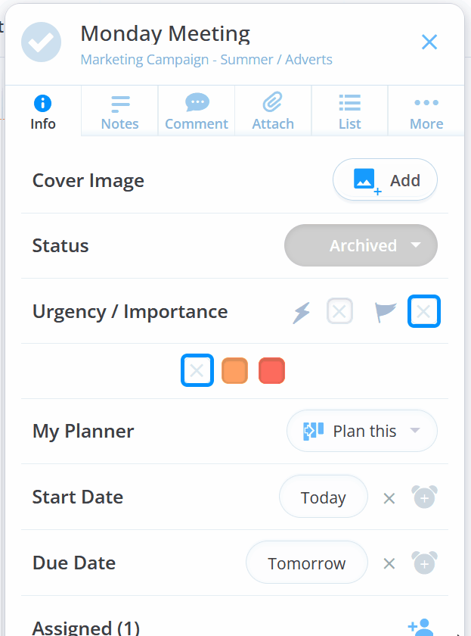The width and height of the screenshot is (471, 636).
Task: Toggle off importance with the X box
Action: (424, 310)
